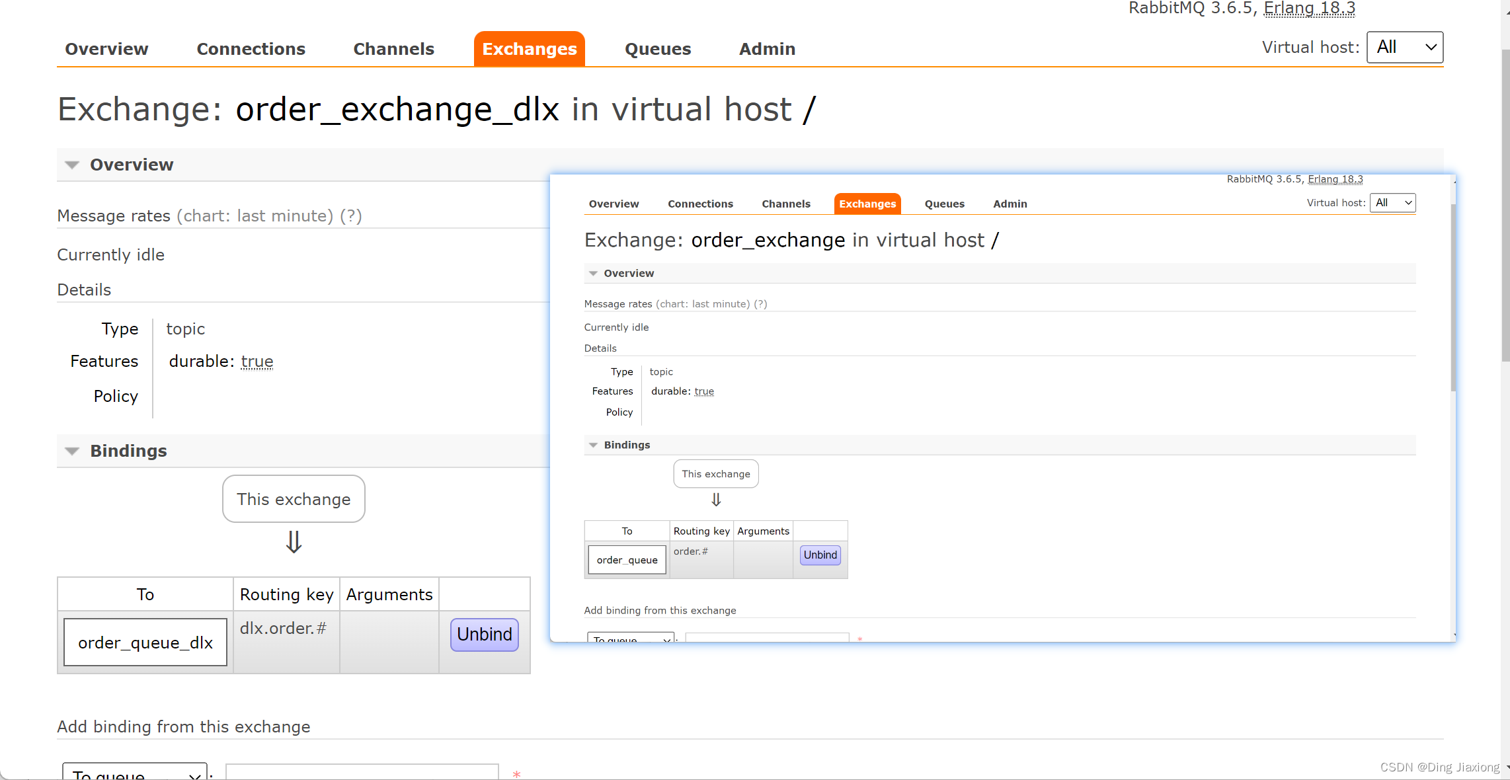Expand the Overview section panel
Viewport: 1510px width, 780px height.
(x=75, y=164)
